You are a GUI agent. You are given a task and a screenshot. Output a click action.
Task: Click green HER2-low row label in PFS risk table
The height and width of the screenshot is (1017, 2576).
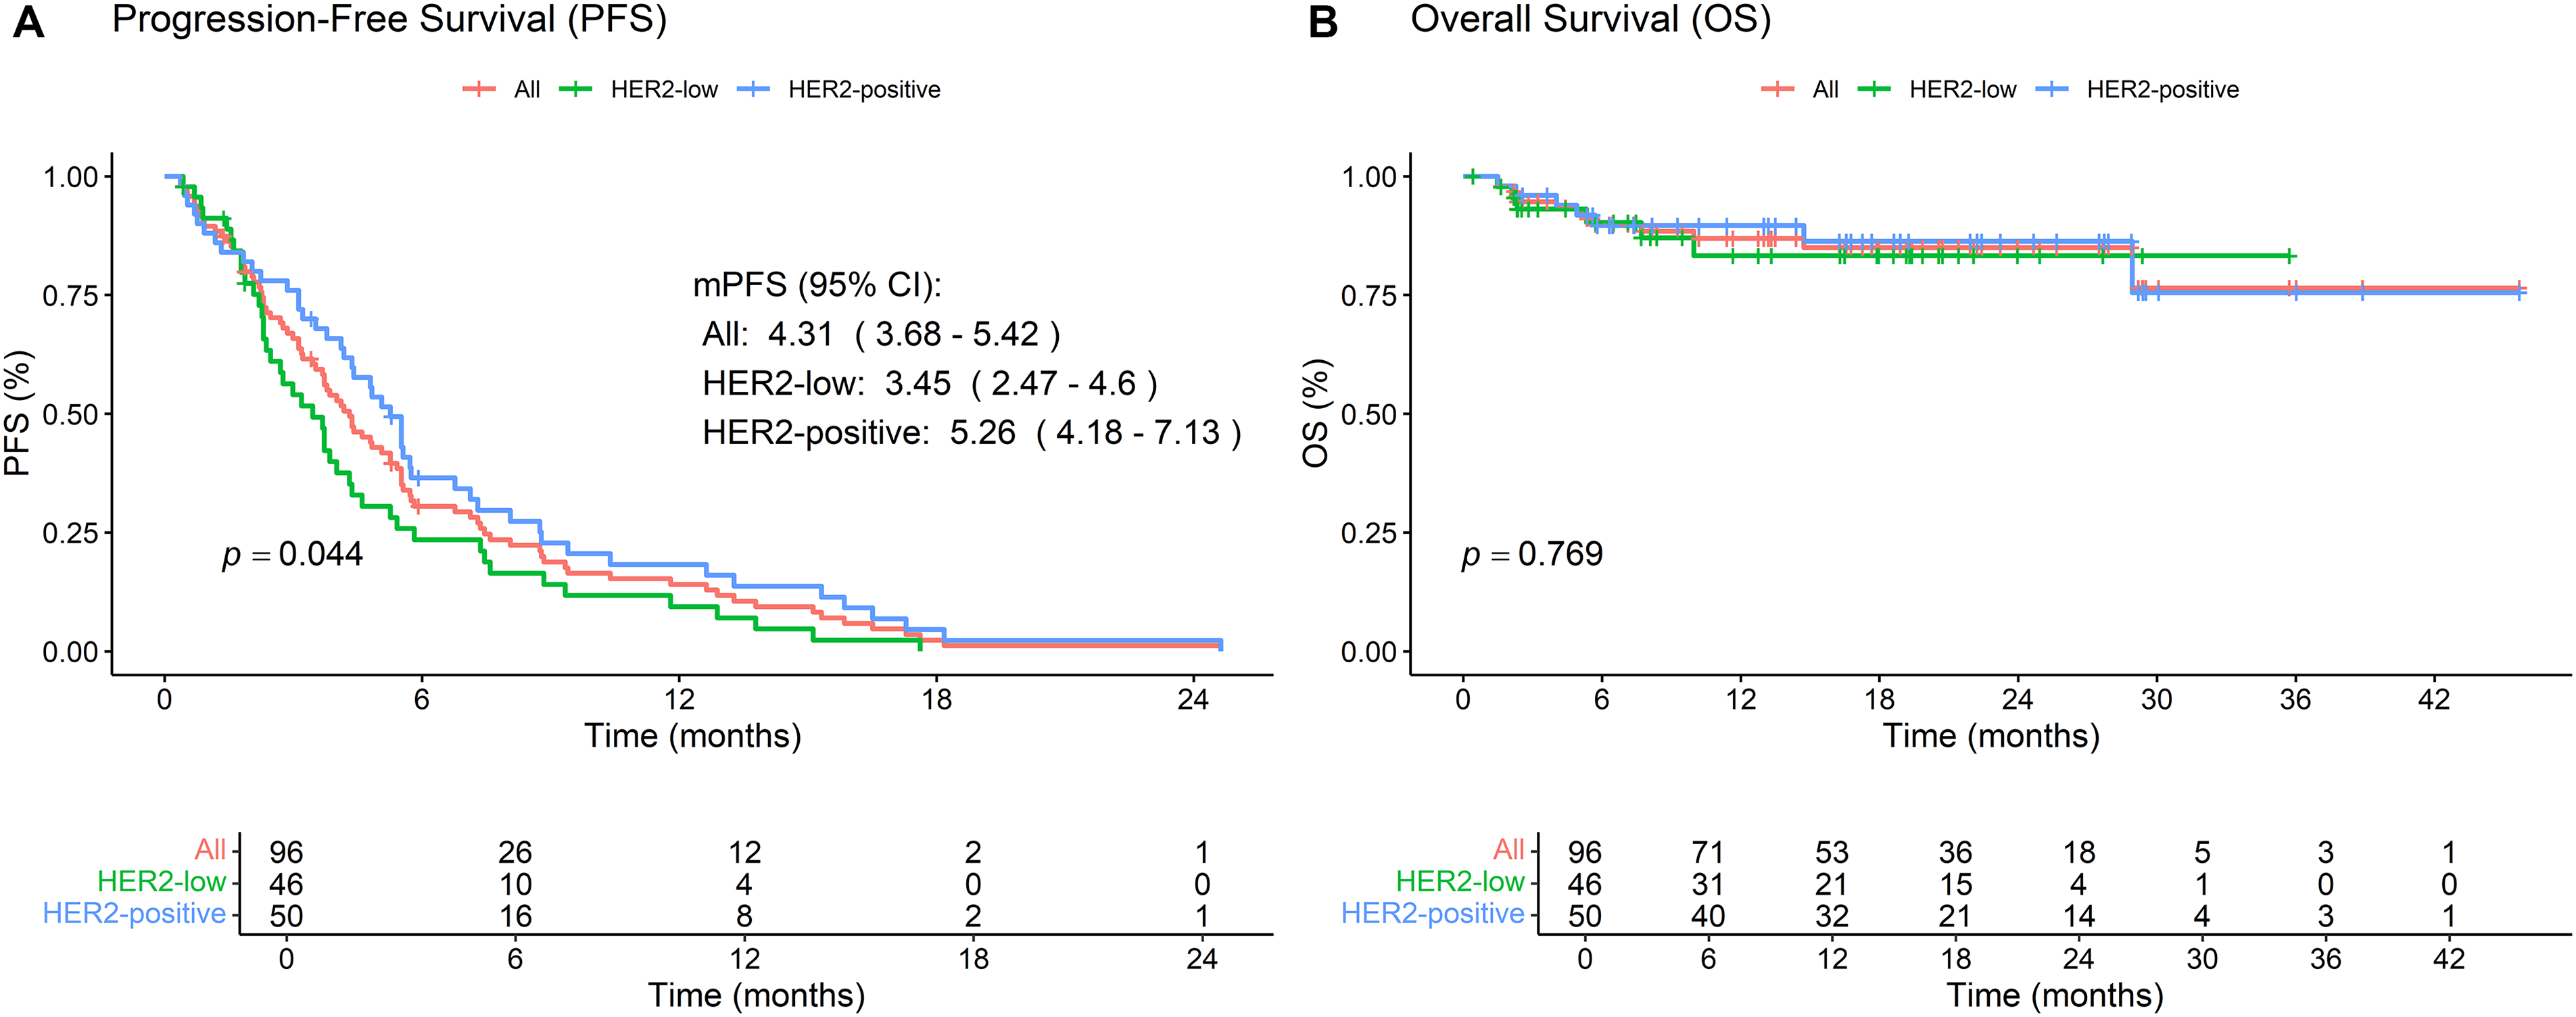(x=162, y=882)
